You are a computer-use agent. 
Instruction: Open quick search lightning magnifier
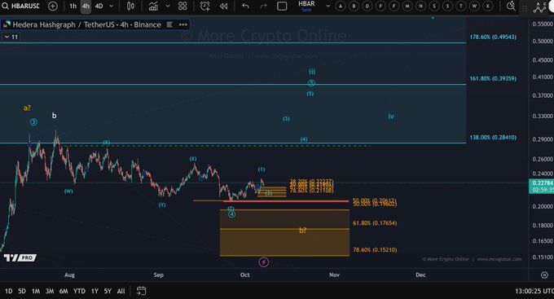click(511, 6)
